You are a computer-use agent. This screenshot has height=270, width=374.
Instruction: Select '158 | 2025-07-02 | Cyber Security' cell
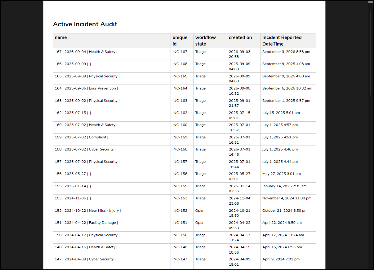(x=112, y=152)
